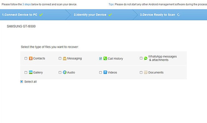Toggle the Audio checkbox
Image resolution: width=207 pixels, height=123 pixels.
pos(60,72)
